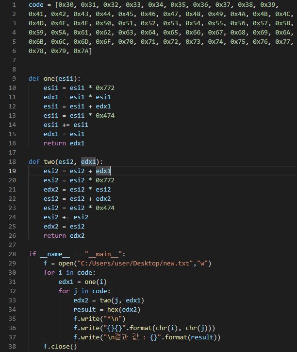This screenshot has height=352, width=297.
Task: Click 0x474 on line 23
Action: 105,208
